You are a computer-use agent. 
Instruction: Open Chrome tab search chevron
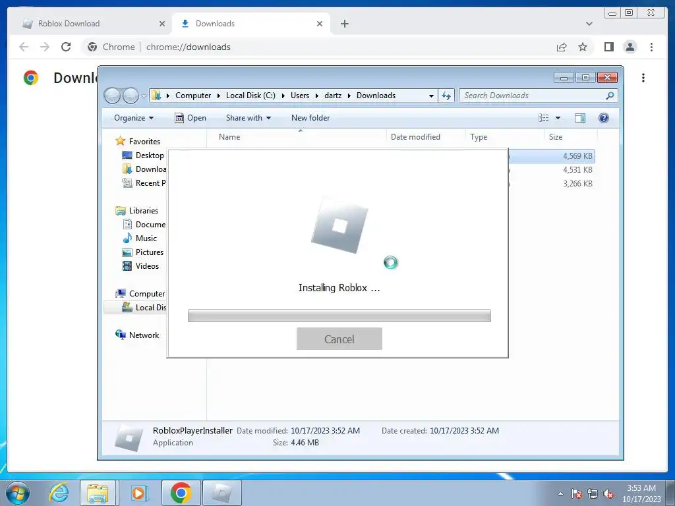(589, 24)
